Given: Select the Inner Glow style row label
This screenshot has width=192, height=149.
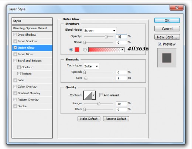Looking at the screenshot, I should (25, 54).
